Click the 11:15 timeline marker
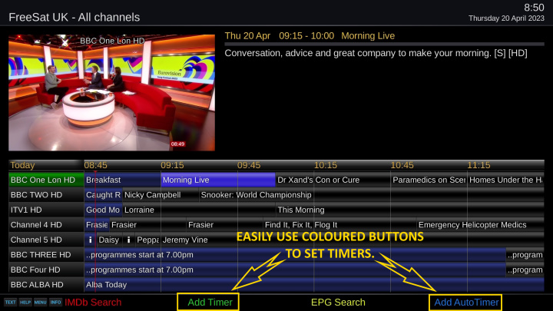Image resolution: width=553 pixels, height=311 pixels. [478, 165]
